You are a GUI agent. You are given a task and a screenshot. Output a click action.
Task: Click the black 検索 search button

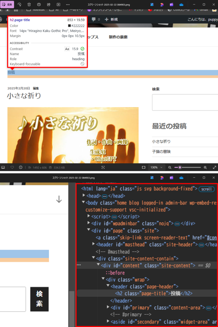39,299
